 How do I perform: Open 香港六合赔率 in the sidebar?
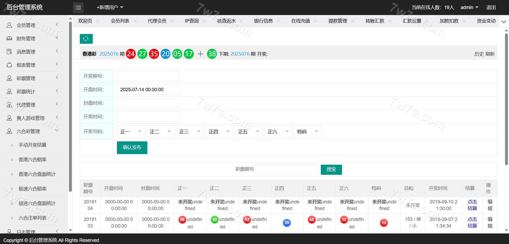tap(33, 159)
